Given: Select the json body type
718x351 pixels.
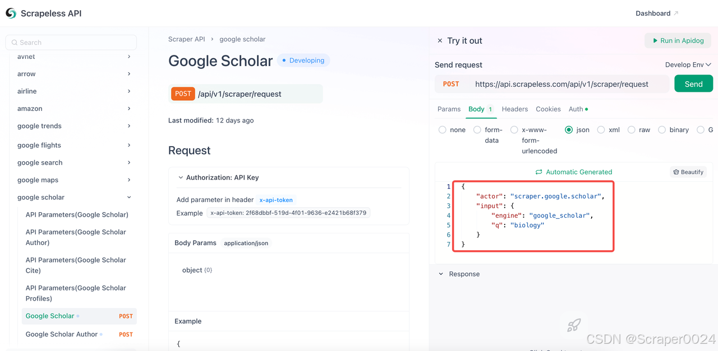Looking at the screenshot, I should tap(569, 130).
